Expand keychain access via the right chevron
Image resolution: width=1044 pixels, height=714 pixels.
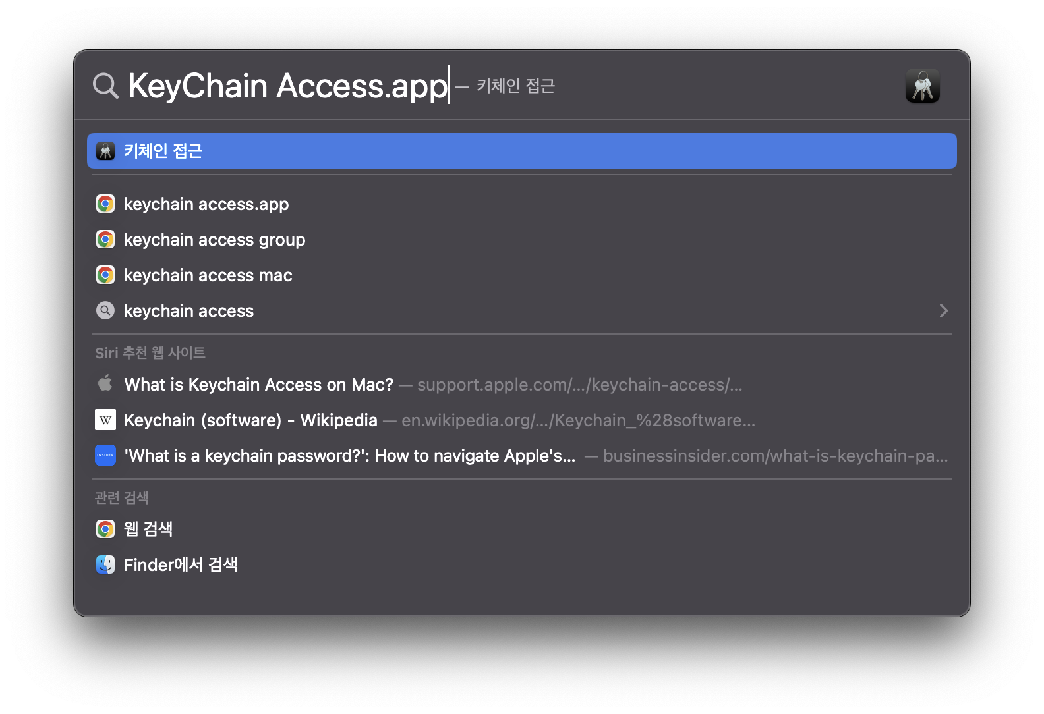click(x=944, y=310)
